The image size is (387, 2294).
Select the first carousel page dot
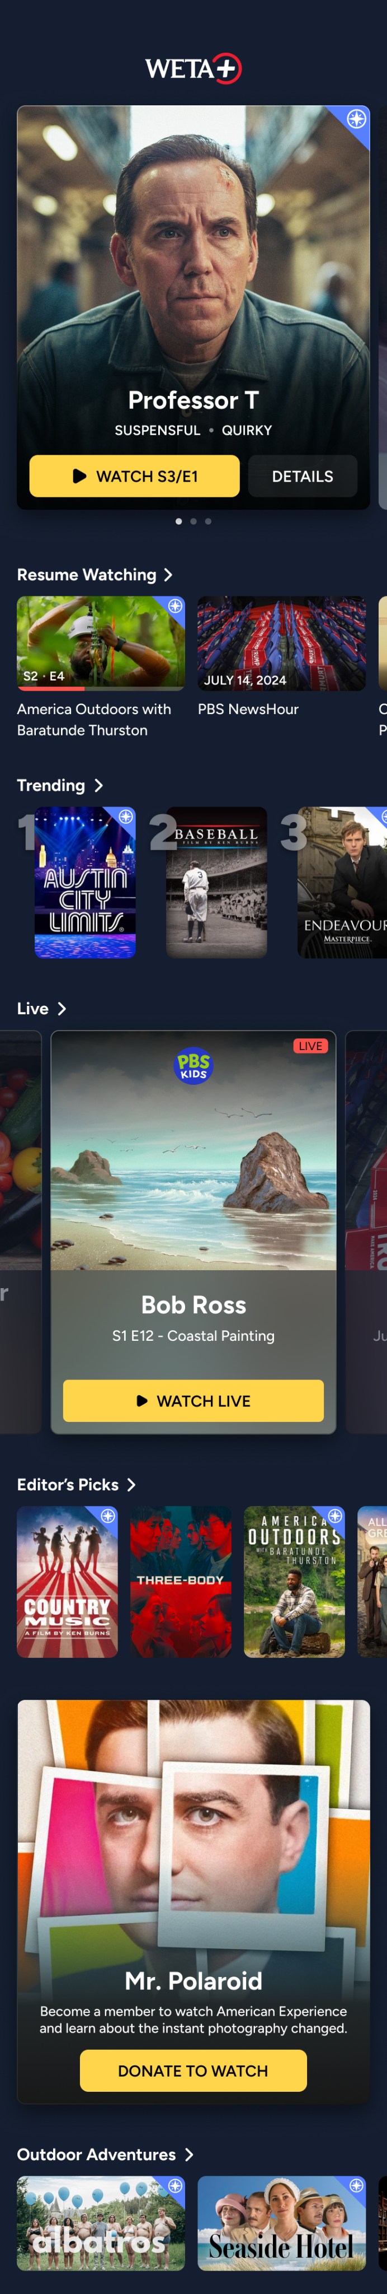[x=179, y=521]
